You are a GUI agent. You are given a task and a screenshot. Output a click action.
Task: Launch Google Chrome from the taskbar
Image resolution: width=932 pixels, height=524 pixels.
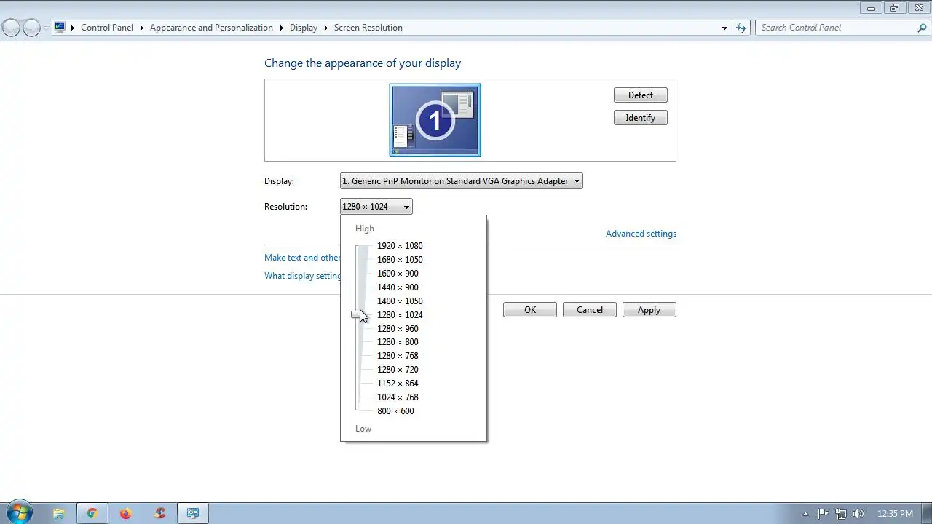click(92, 513)
